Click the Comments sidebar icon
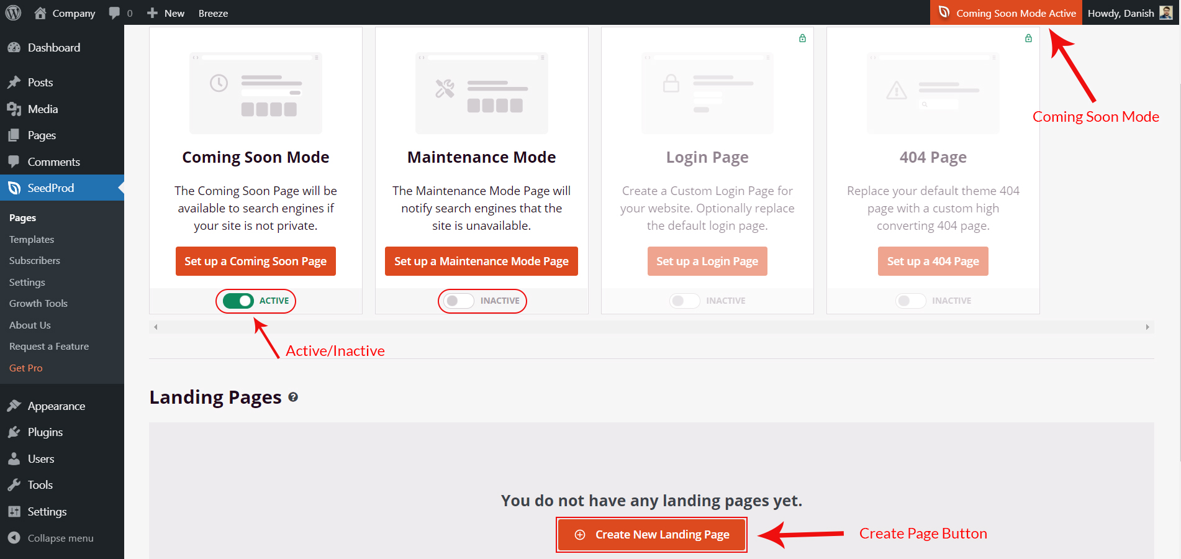This screenshot has width=1181, height=559. 14,161
